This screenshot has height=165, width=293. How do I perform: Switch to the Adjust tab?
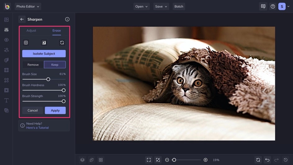click(31, 31)
